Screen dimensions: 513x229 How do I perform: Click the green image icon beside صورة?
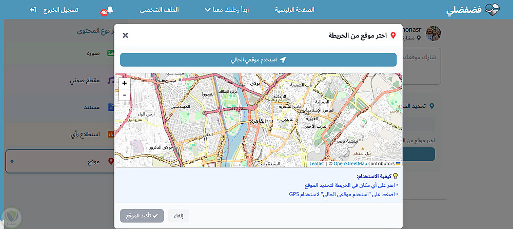point(111,53)
